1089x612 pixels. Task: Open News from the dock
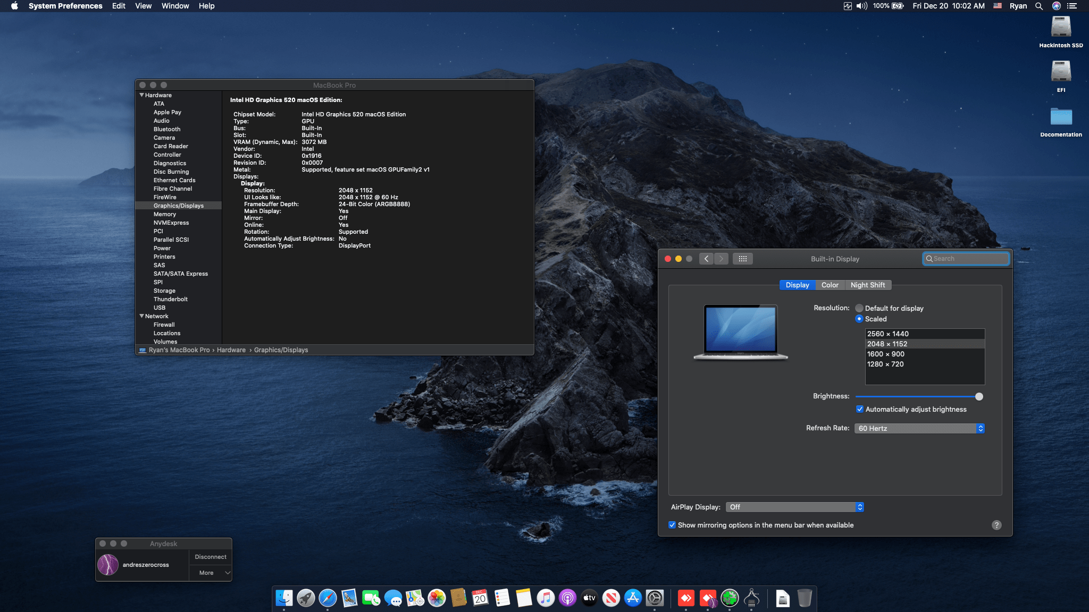(x=611, y=598)
